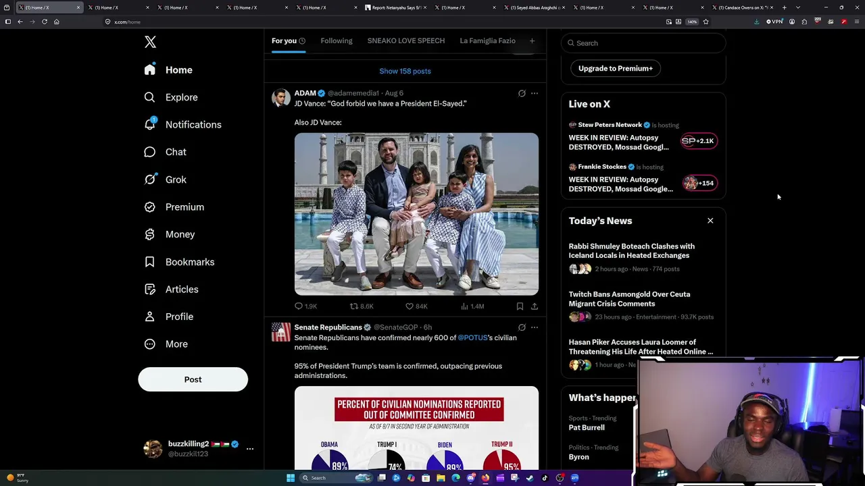Open @POTUS mention link
The image size is (865, 486).
point(472,337)
